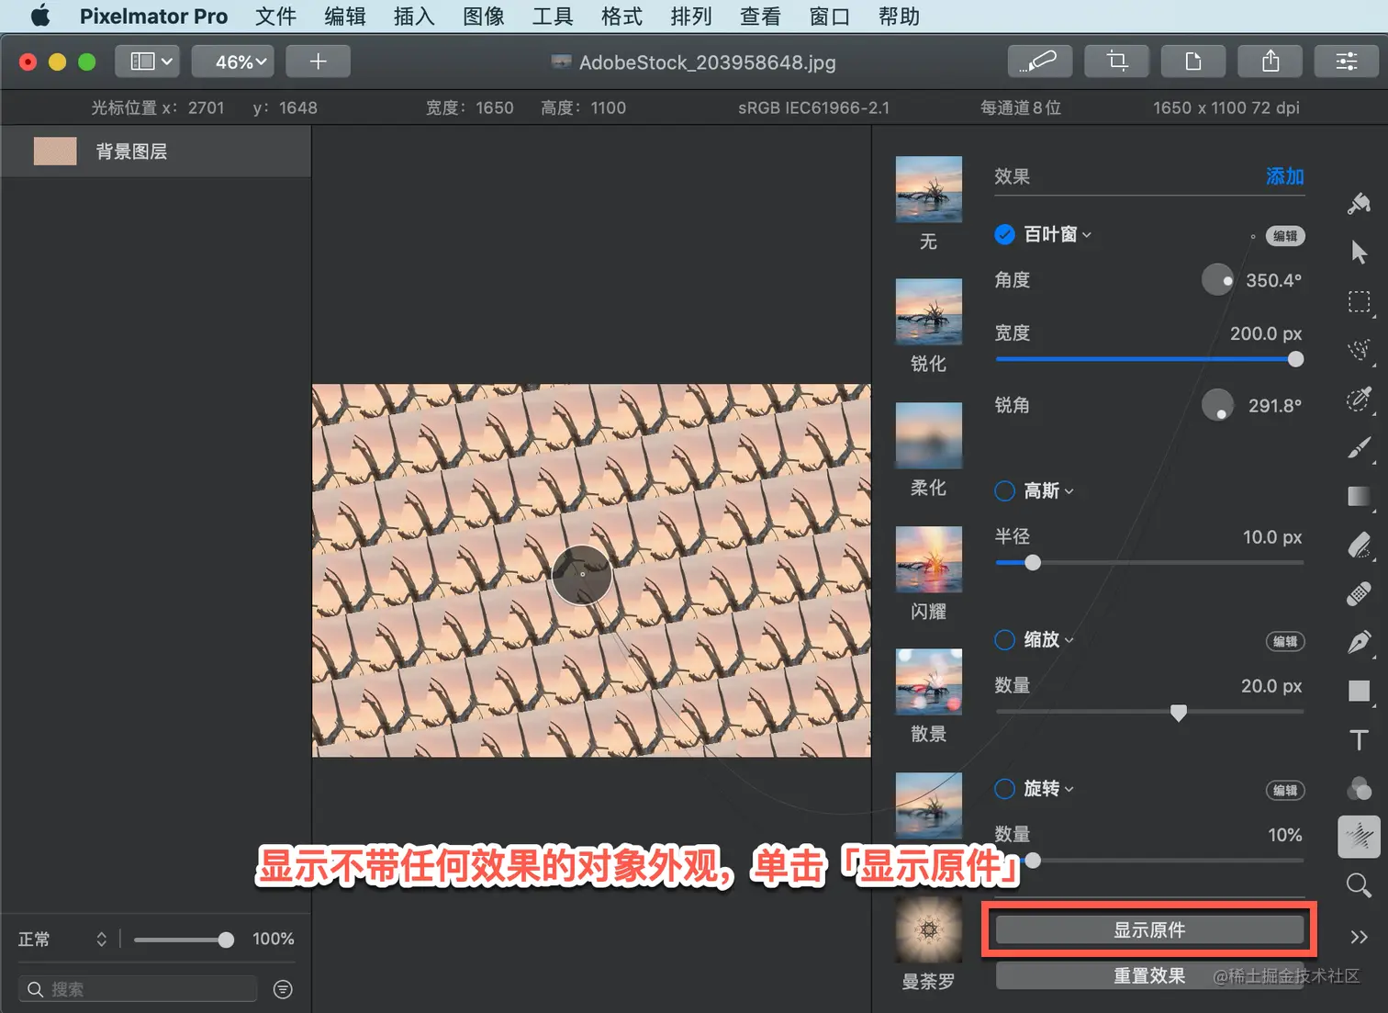
Task: Select the Type text tool
Action: [1359, 739]
